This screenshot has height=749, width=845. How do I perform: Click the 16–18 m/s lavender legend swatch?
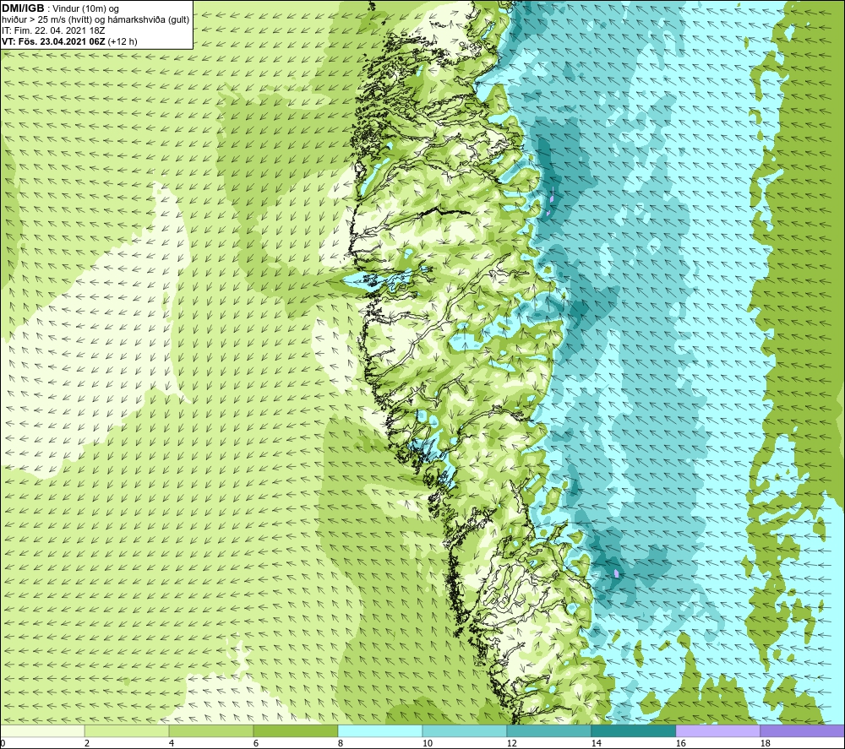(x=717, y=730)
